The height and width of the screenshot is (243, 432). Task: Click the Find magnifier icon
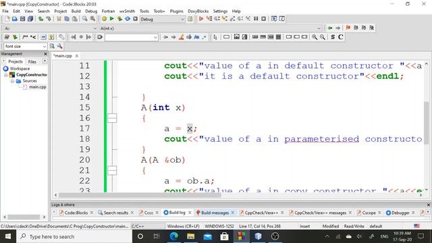tap(85, 19)
